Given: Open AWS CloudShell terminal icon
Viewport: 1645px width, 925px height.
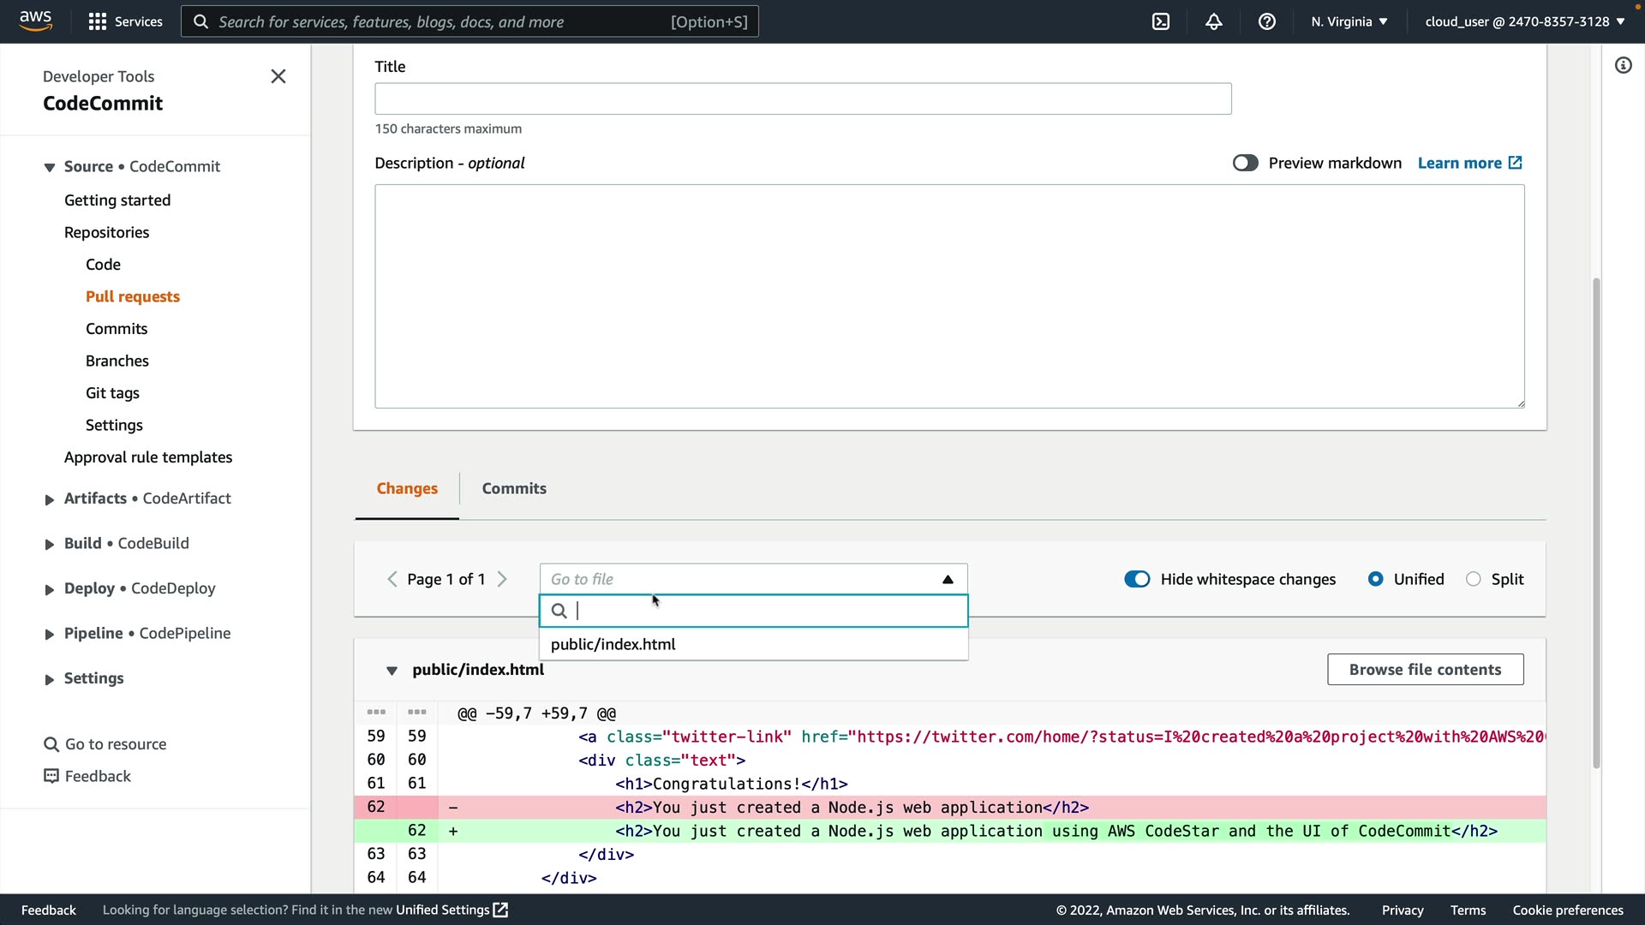Looking at the screenshot, I should click(1161, 21).
